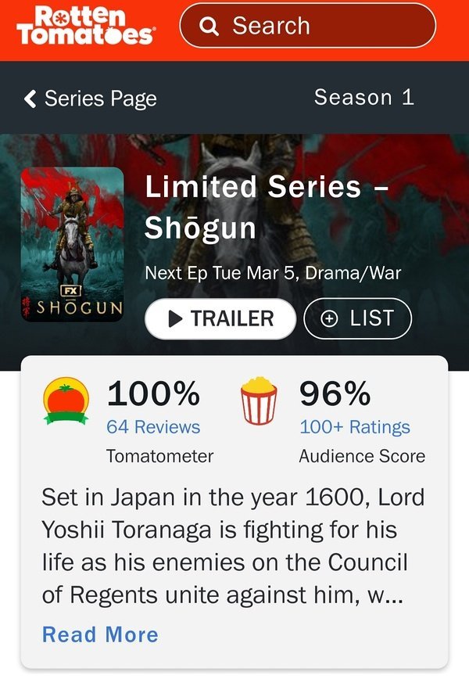Open the Shōgun poster thumbnail
This screenshot has height=679, width=469.
[x=72, y=244]
